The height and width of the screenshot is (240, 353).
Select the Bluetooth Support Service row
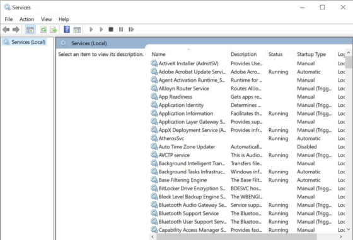coord(248,214)
